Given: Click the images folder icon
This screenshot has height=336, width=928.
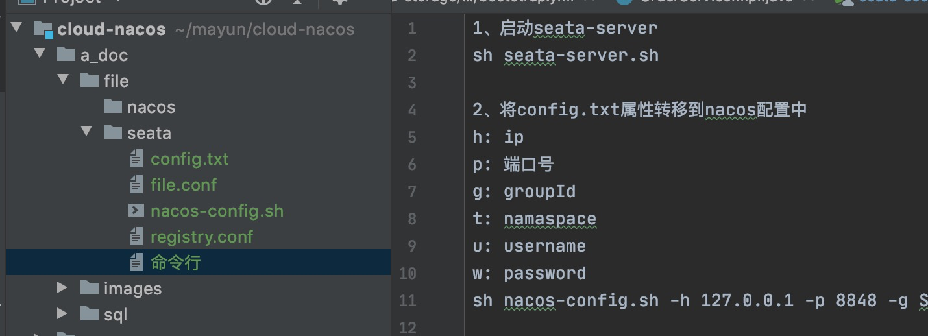Looking at the screenshot, I should pyautogui.click(x=90, y=288).
